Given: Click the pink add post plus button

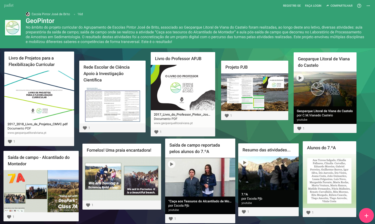Looking at the screenshot, I should [x=366, y=216].
